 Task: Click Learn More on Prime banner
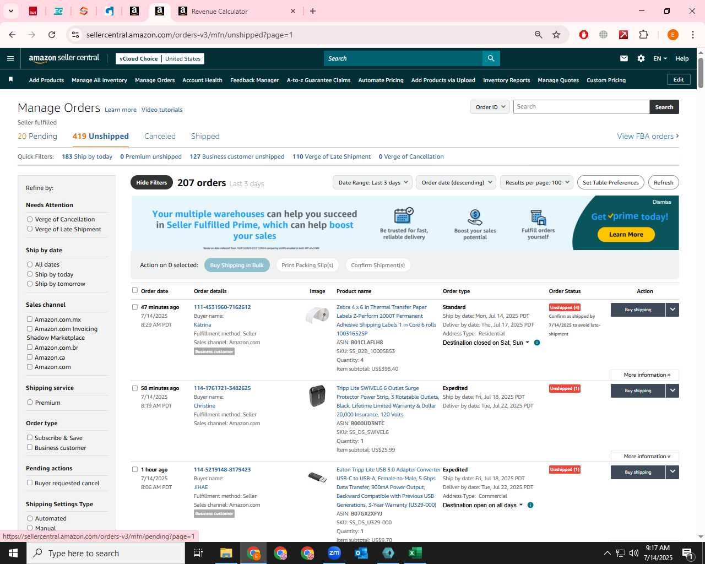626,235
